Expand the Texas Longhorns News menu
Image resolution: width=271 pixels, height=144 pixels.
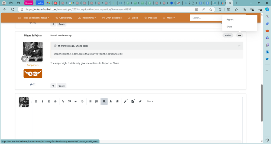click(x=34, y=18)
